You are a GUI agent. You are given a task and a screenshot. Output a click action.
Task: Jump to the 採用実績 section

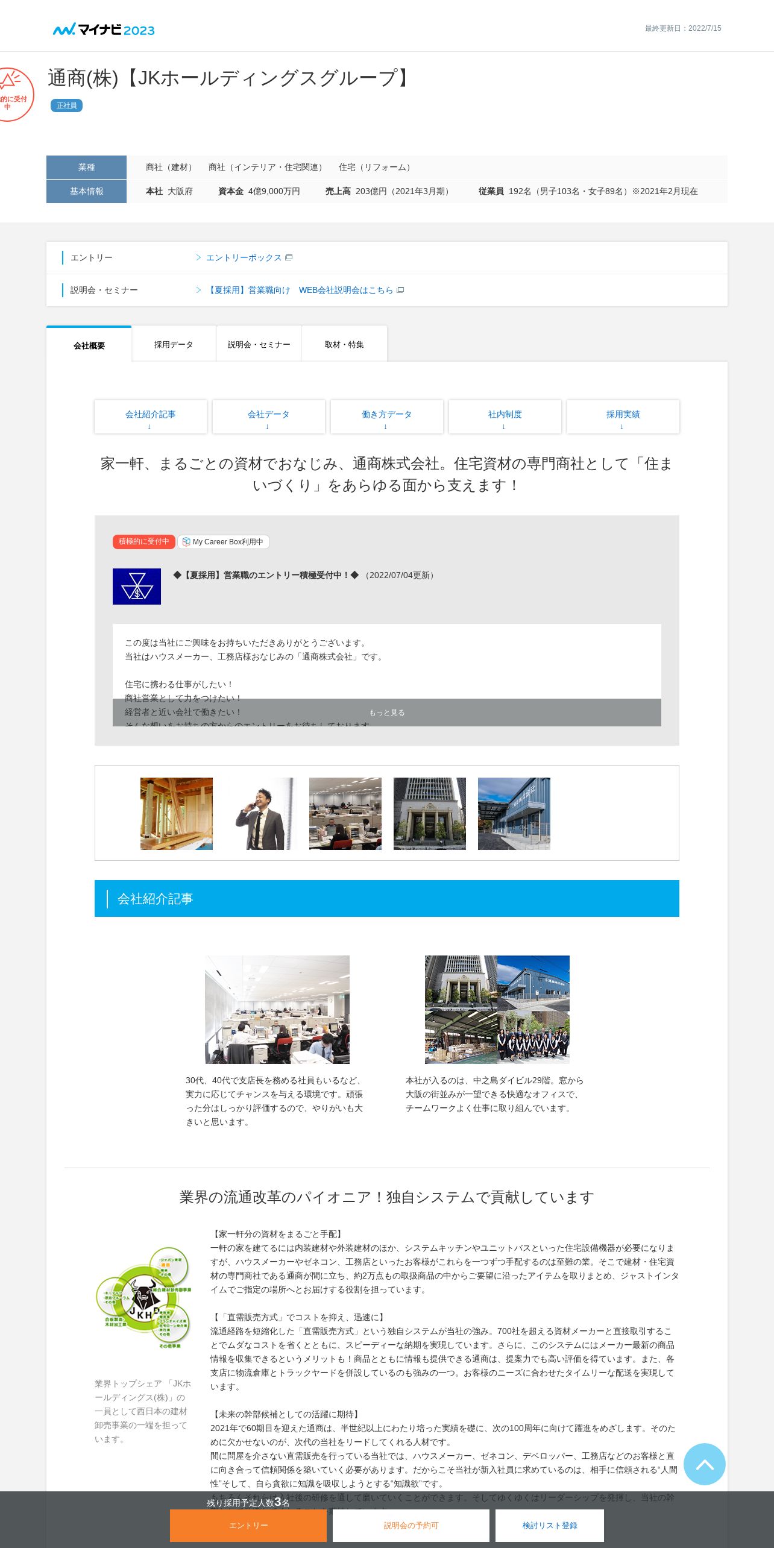(623, 417)
